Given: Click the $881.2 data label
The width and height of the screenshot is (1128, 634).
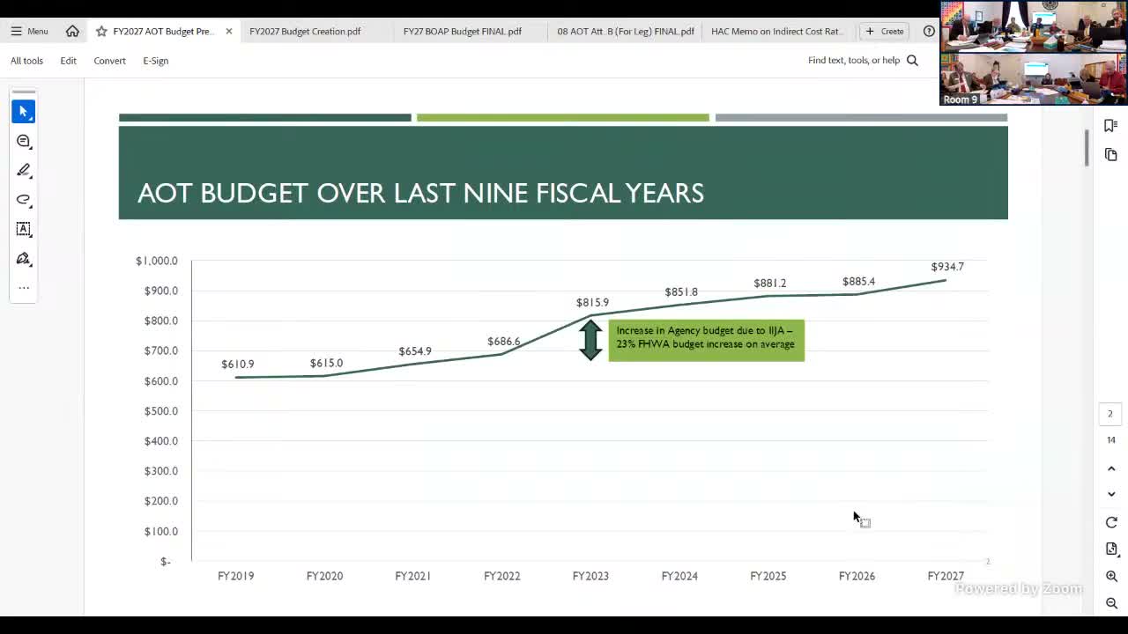Looking at the screenshot, I should (769, 284).
